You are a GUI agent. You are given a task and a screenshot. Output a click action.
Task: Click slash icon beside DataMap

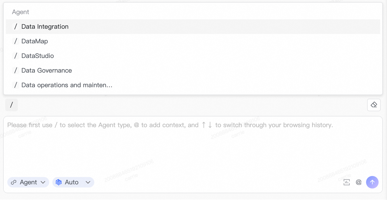click(16, 41)
